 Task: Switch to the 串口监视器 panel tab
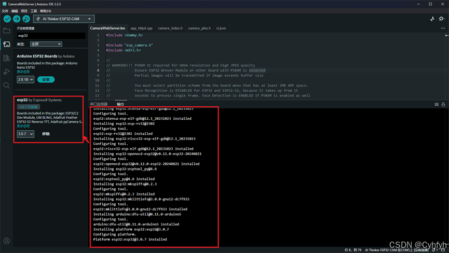pos(99,104)
